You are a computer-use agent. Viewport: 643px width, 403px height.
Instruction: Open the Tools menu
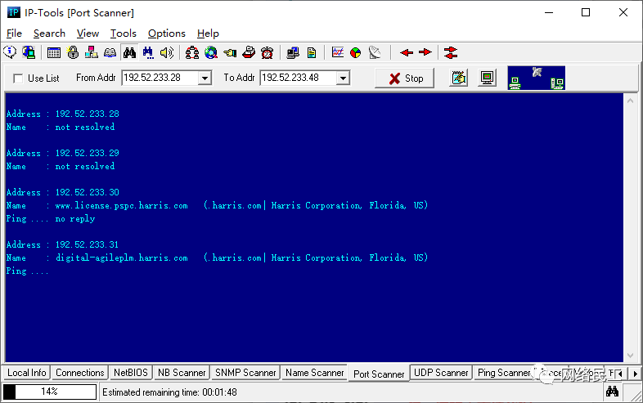coord(123,34)
